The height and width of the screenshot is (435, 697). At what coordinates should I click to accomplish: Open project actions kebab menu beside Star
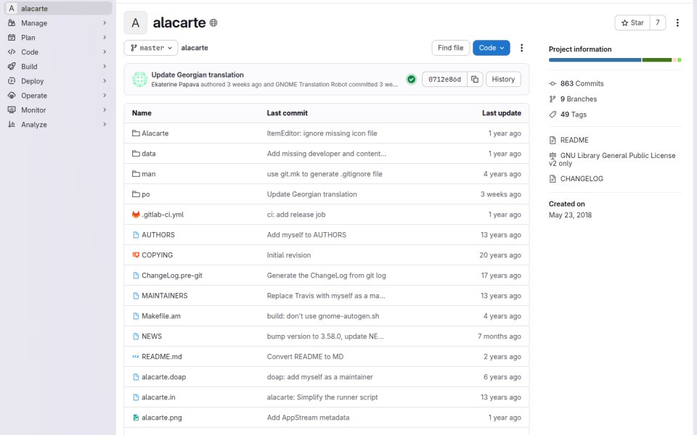(677, 22)
